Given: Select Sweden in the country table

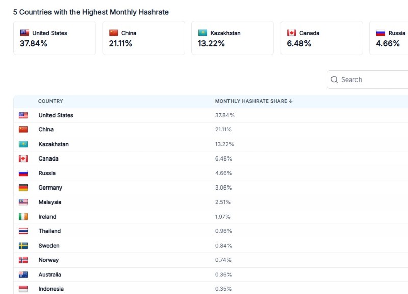Looking at the screenshot, I should tap(49, 246).
